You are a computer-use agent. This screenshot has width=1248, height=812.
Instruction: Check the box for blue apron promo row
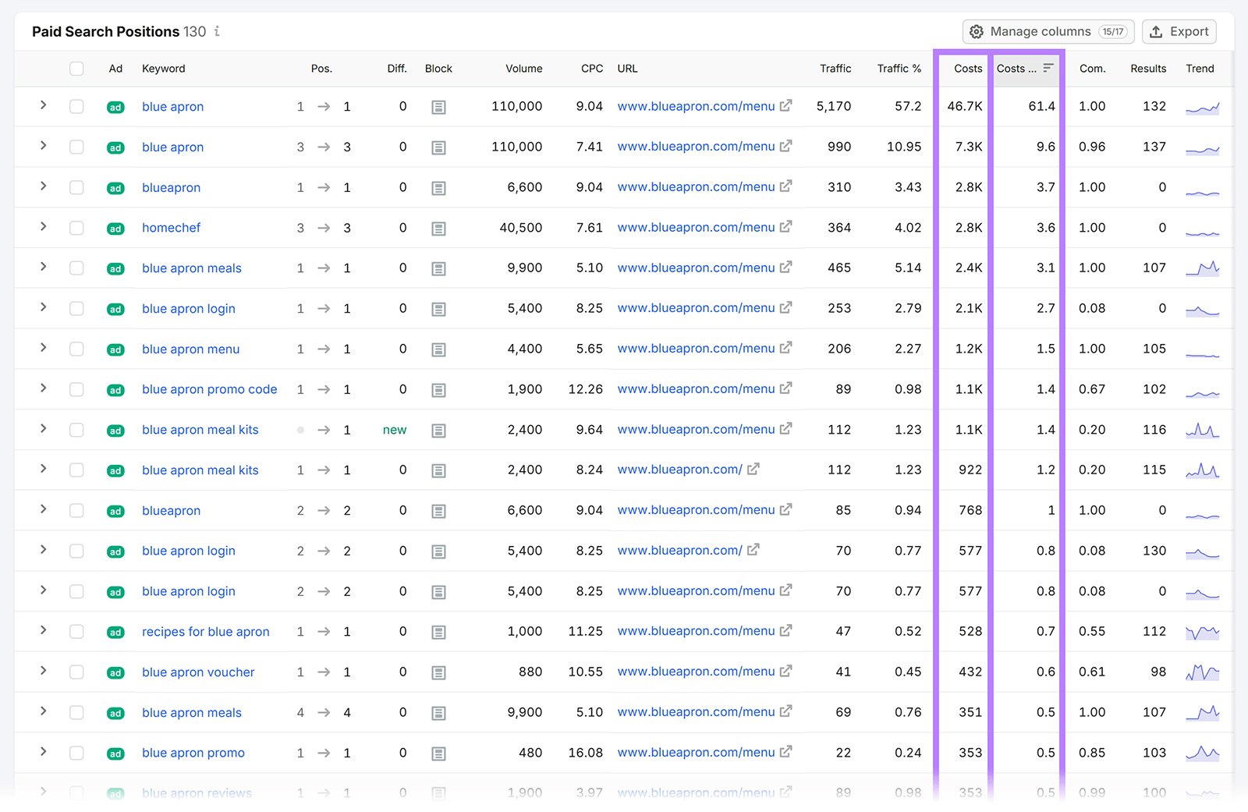pyautogui.click(x=76, y=753)
